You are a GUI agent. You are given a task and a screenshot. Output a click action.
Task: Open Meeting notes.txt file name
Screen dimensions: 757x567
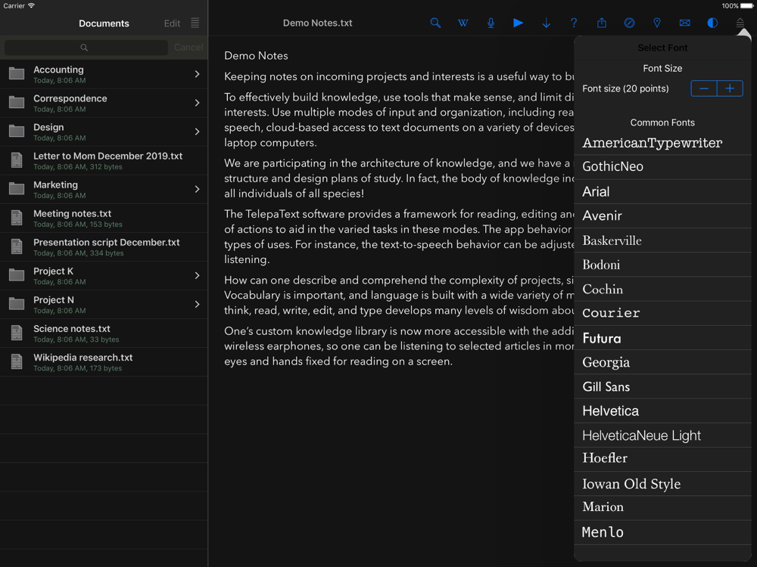(x=73, y=214)
